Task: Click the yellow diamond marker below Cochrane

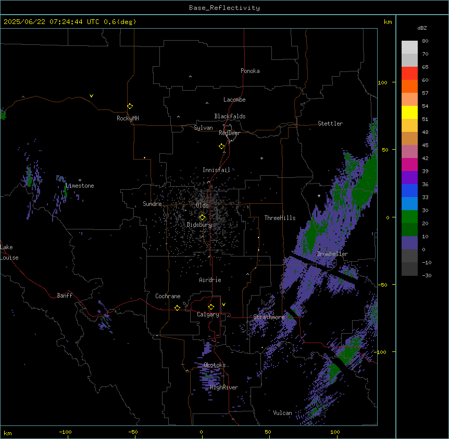Action: click(x=177, y=308)
